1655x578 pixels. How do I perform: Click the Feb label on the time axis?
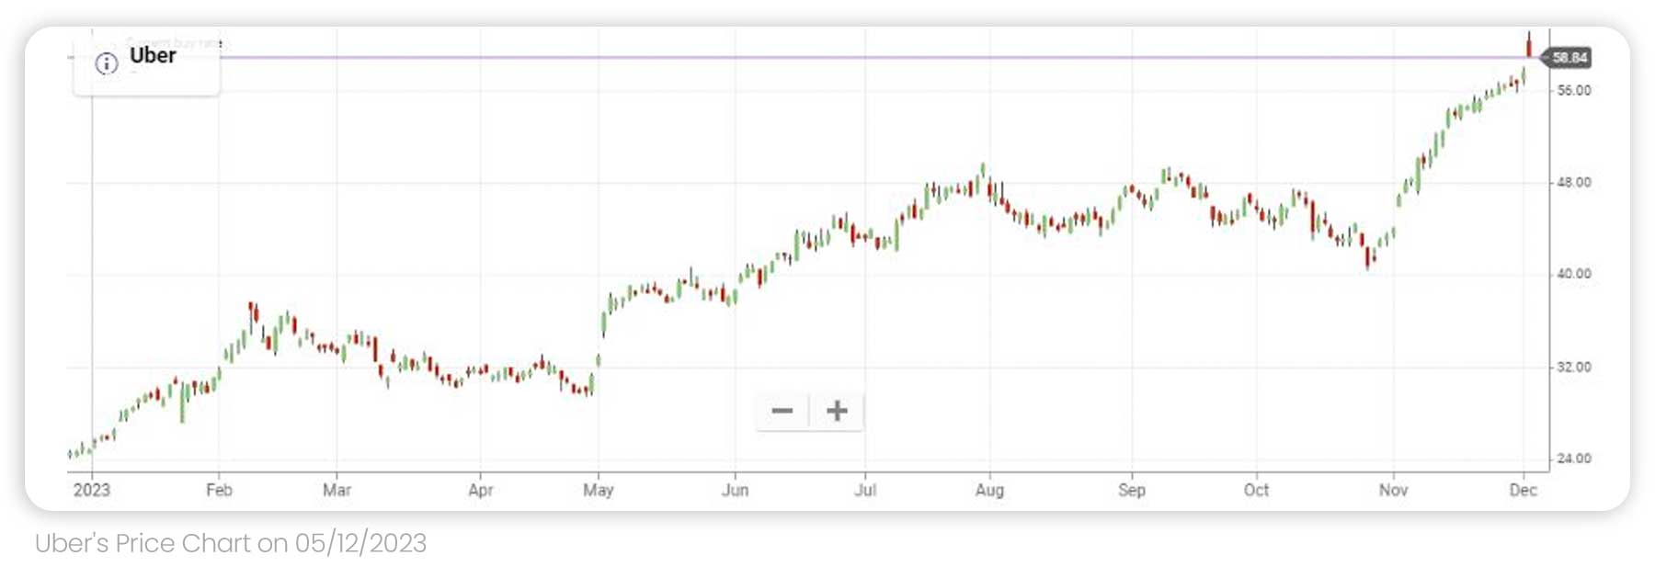click(219, 490)
